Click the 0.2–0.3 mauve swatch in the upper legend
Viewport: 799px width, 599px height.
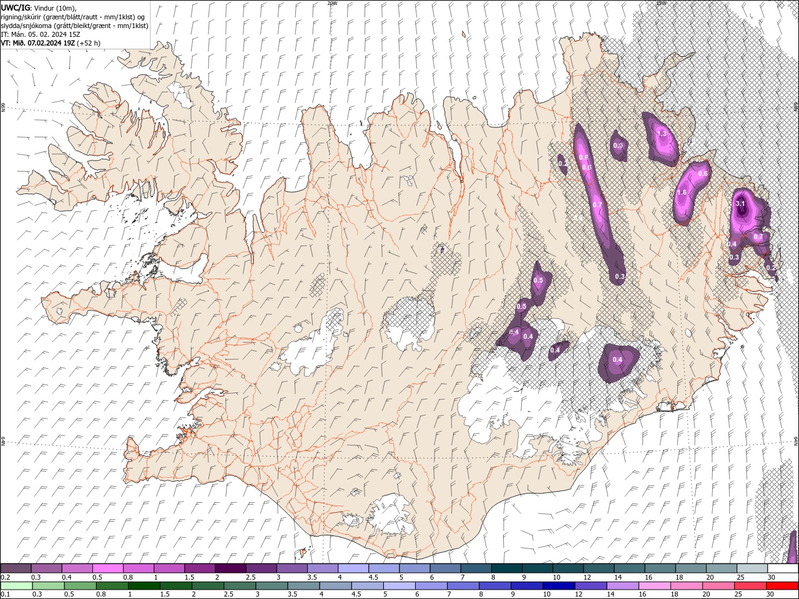click(16, 568)
